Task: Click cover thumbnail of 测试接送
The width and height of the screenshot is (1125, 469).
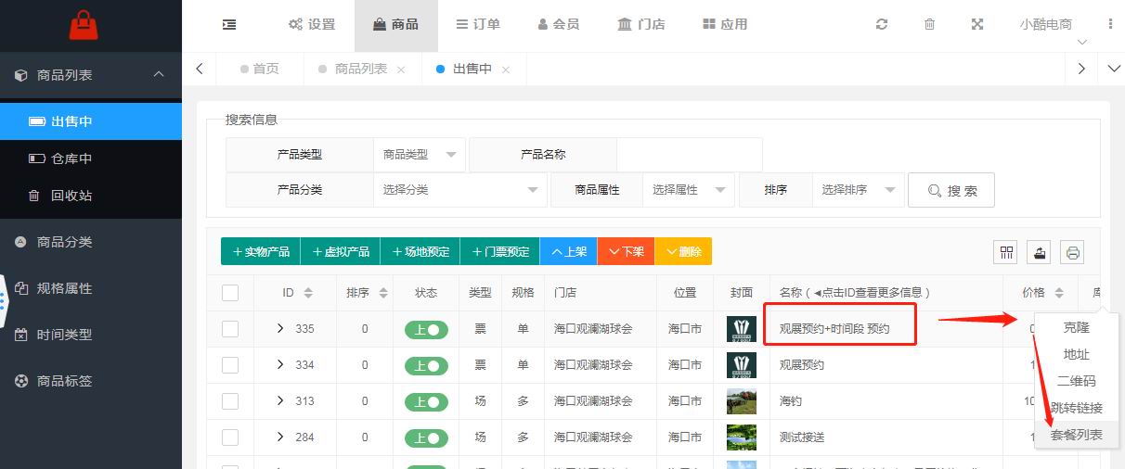Action: [742, 437]
